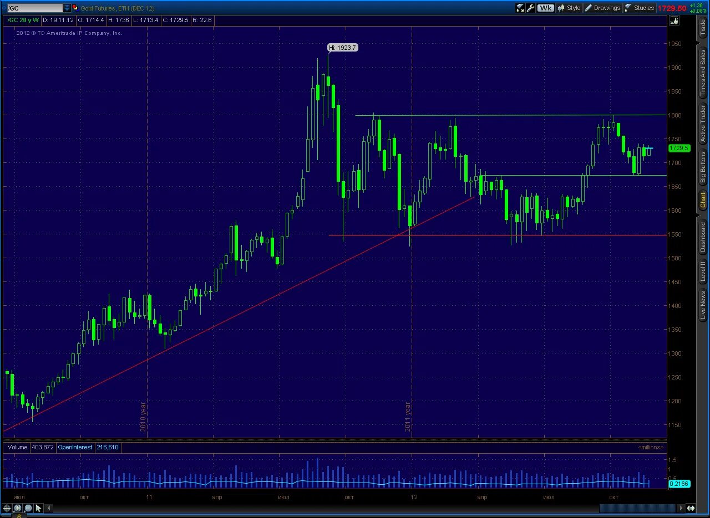710x518 pixels.
Task: Click the Volume study label
Action: pyautogui.click(x=17, y=447)
